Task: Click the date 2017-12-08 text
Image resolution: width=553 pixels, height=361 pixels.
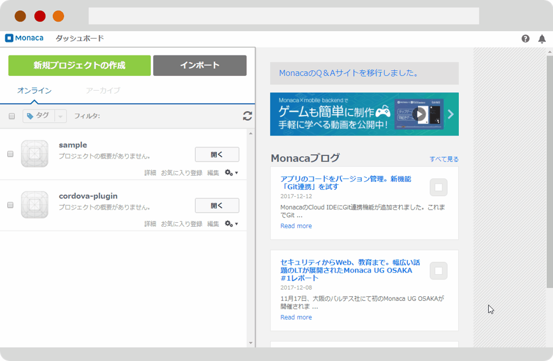Action: (x=296, y=288)
